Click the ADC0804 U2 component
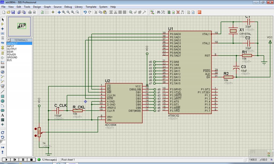 coord(124,103)
